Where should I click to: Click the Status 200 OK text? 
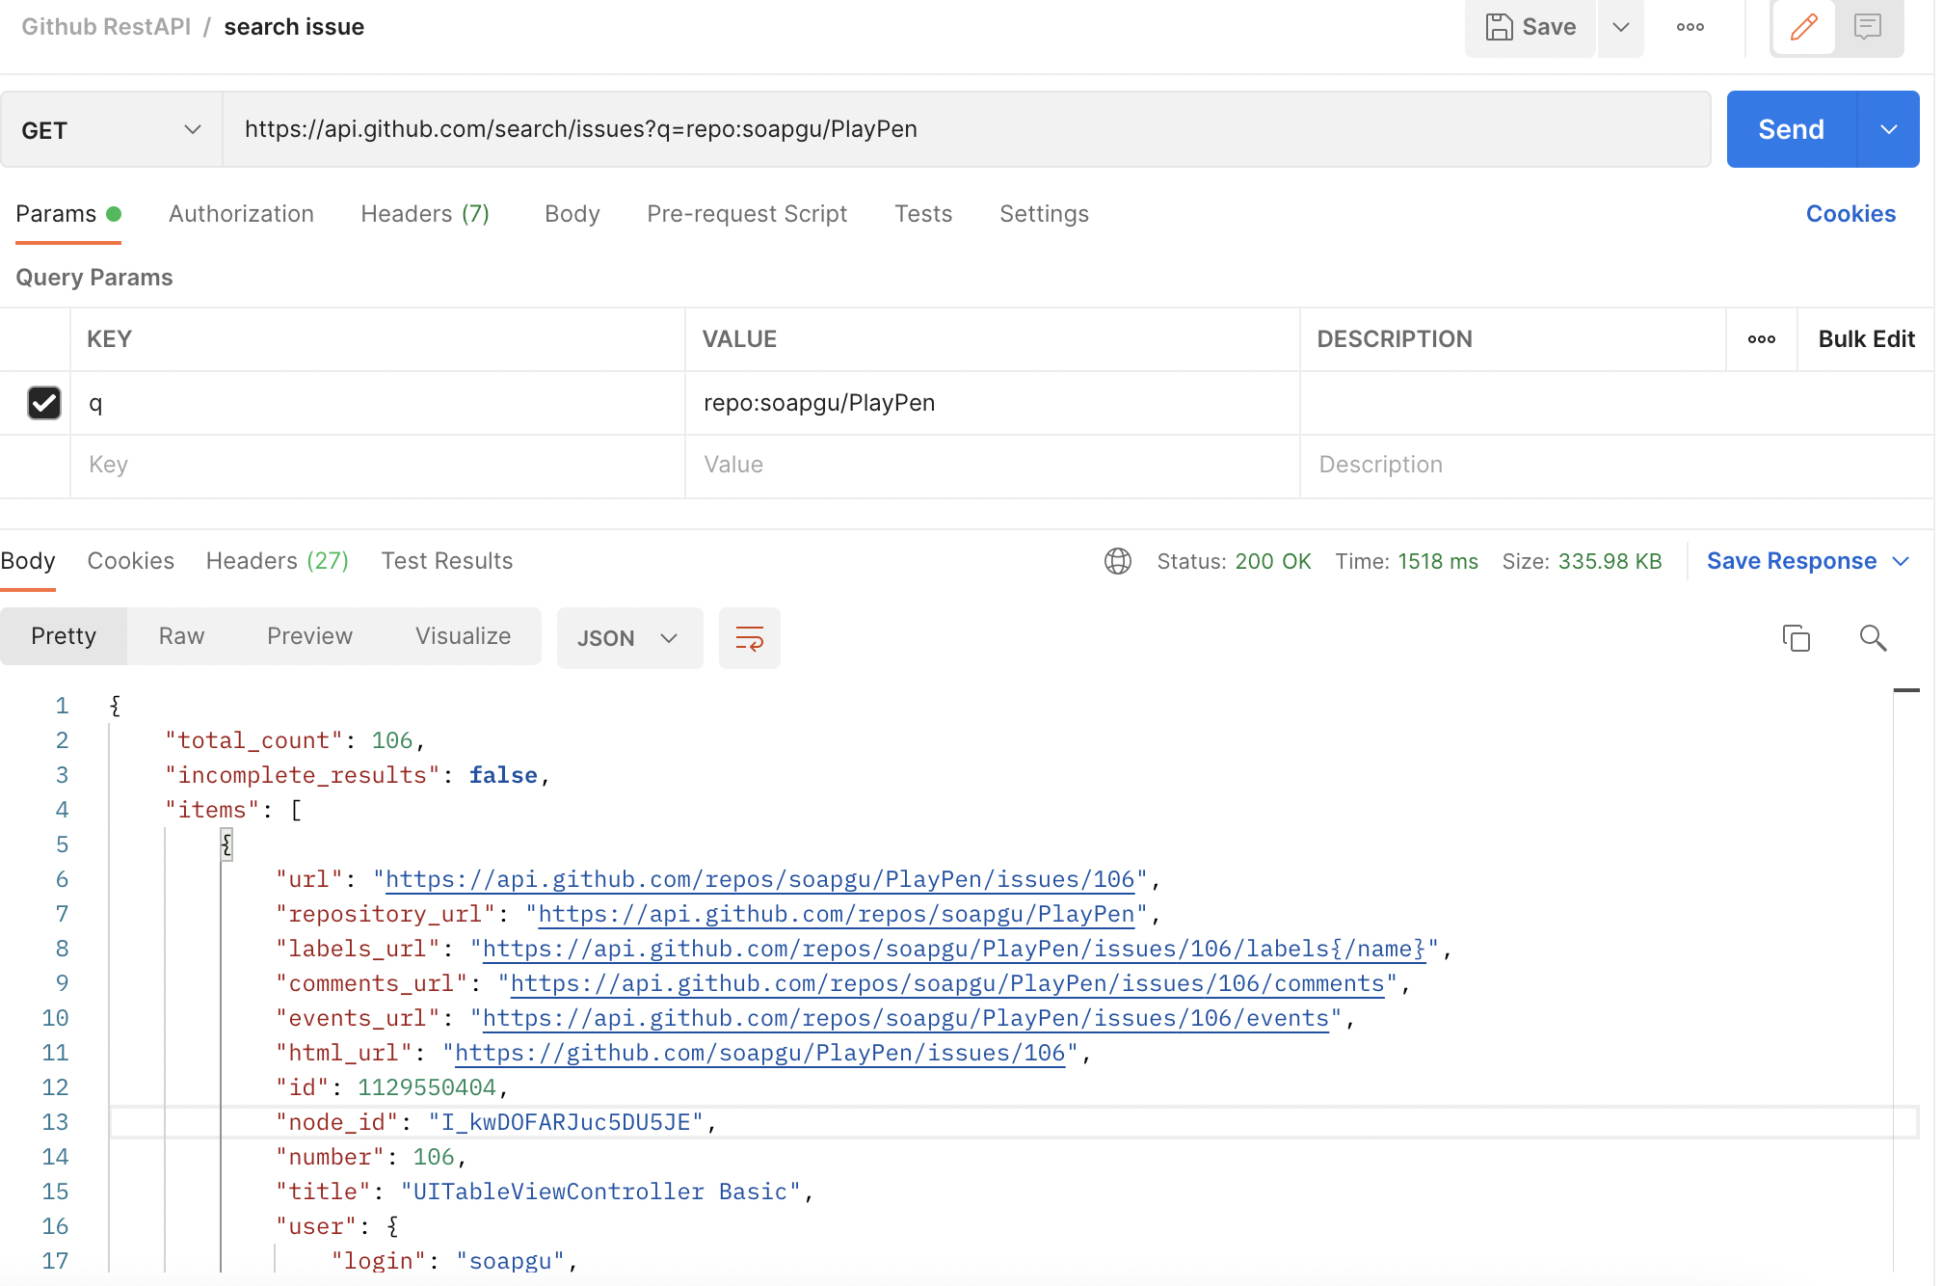(1234, 561)
